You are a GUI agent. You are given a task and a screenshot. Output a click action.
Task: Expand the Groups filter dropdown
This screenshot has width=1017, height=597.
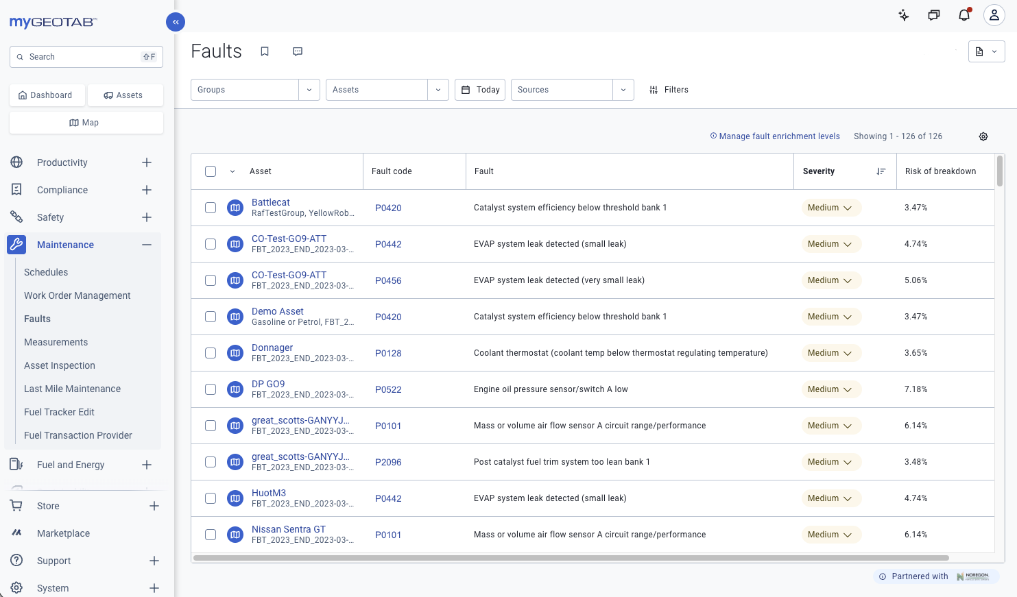coord(309,89)
